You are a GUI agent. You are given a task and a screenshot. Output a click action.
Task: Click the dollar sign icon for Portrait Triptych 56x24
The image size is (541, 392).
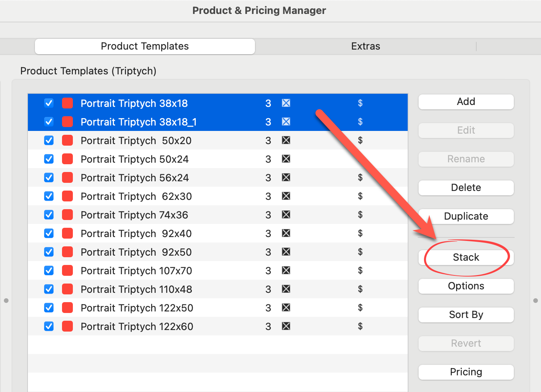[360, 177]
